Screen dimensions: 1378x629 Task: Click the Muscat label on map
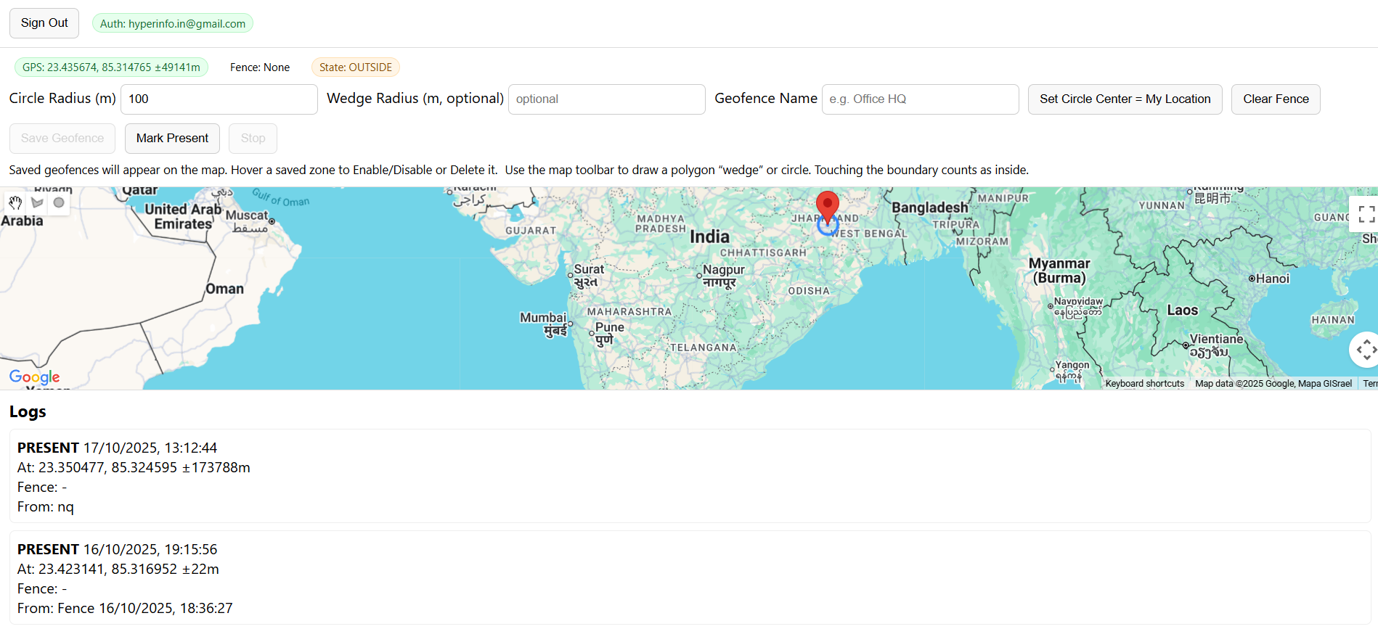(x=247, y=221)
